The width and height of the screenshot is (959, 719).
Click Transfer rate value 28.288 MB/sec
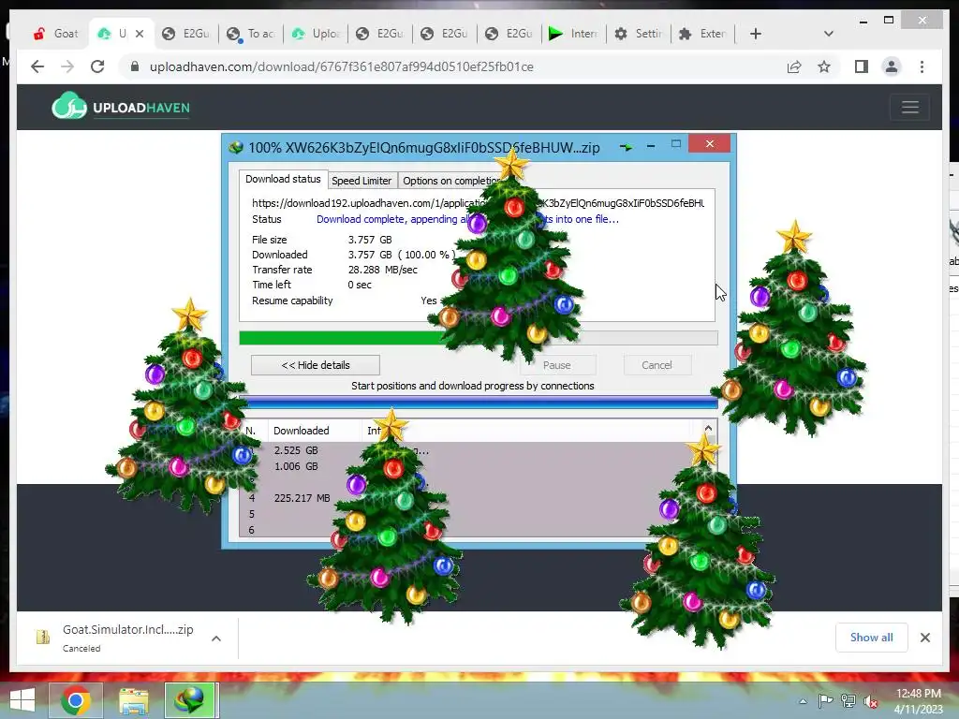pyautogui.click(x=383, y=270)
